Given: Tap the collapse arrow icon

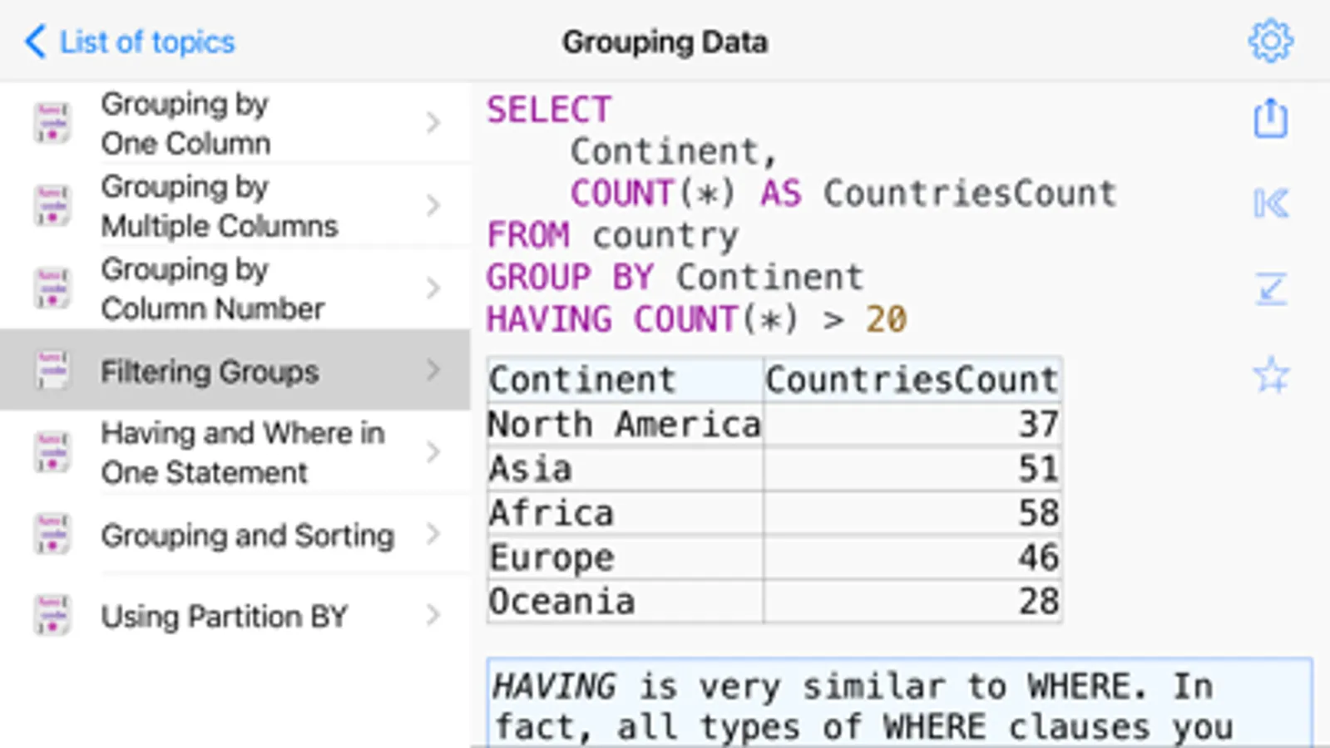Looking at the screenshot, I should click(1270, 289).
